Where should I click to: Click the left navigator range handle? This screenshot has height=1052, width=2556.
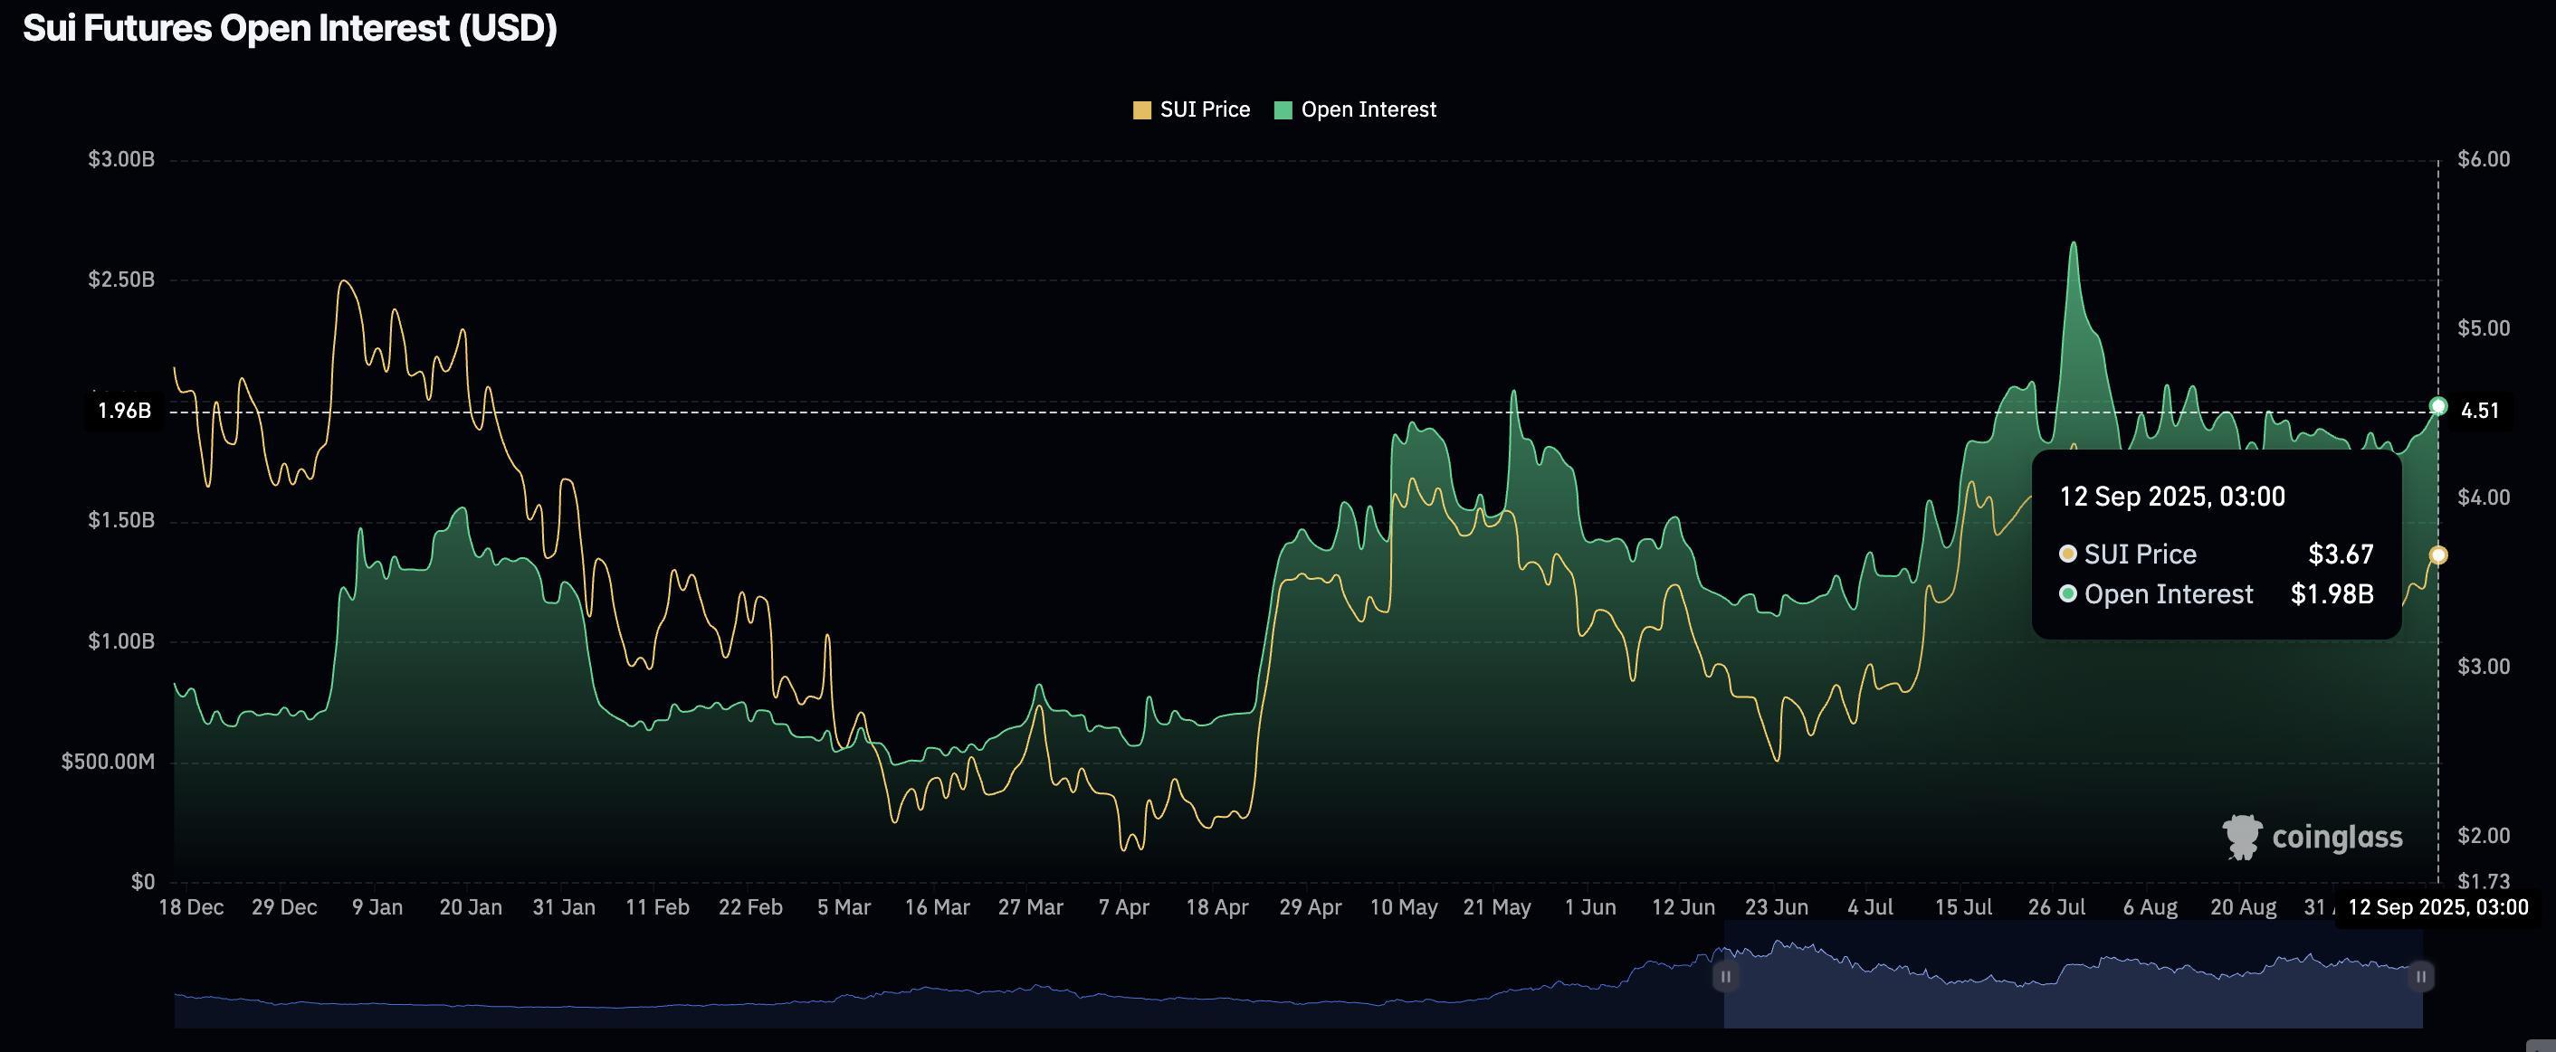tap(1727, 977)
